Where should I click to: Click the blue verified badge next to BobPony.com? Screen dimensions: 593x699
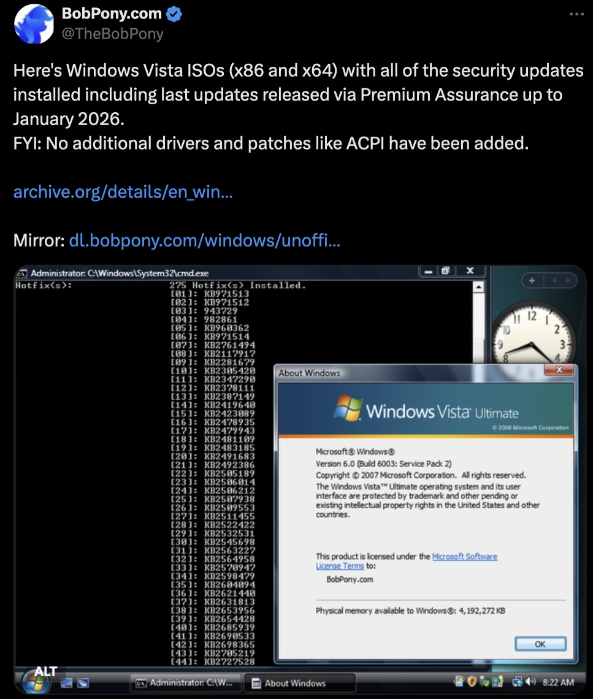tap(175, 14)
